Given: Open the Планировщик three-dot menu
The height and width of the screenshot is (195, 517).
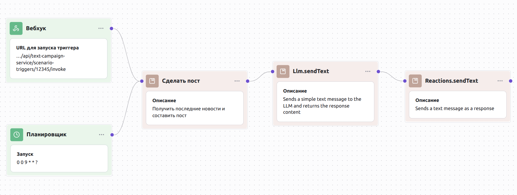Looking at the screenshot, I should 101,135.
